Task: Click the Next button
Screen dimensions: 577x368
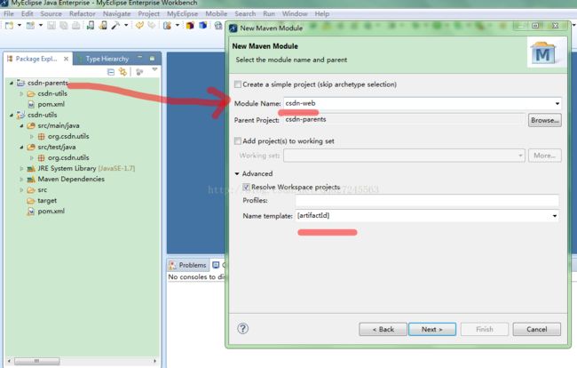Action: [x=432, y=329]
